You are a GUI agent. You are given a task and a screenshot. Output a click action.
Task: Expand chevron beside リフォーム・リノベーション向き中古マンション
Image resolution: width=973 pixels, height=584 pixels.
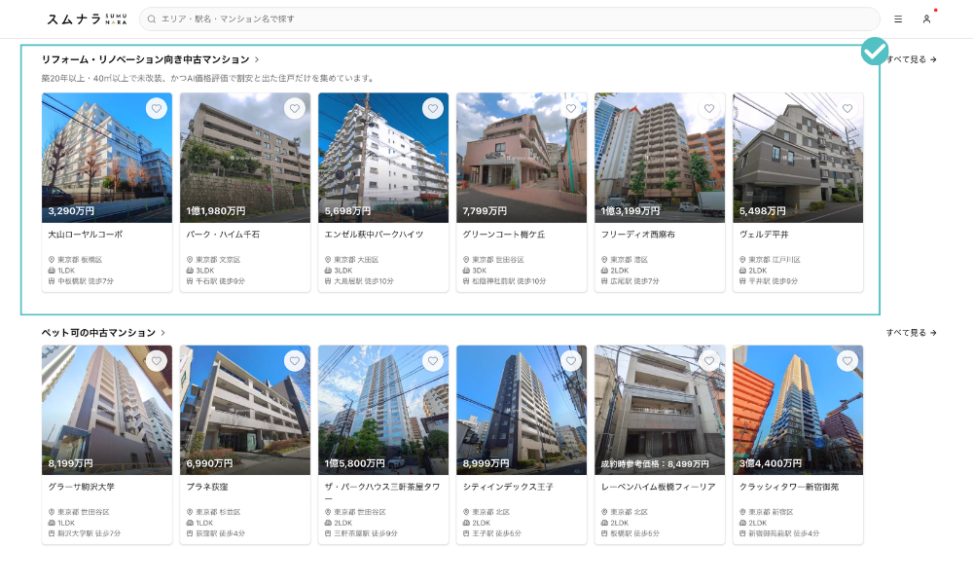pos(257,59)
